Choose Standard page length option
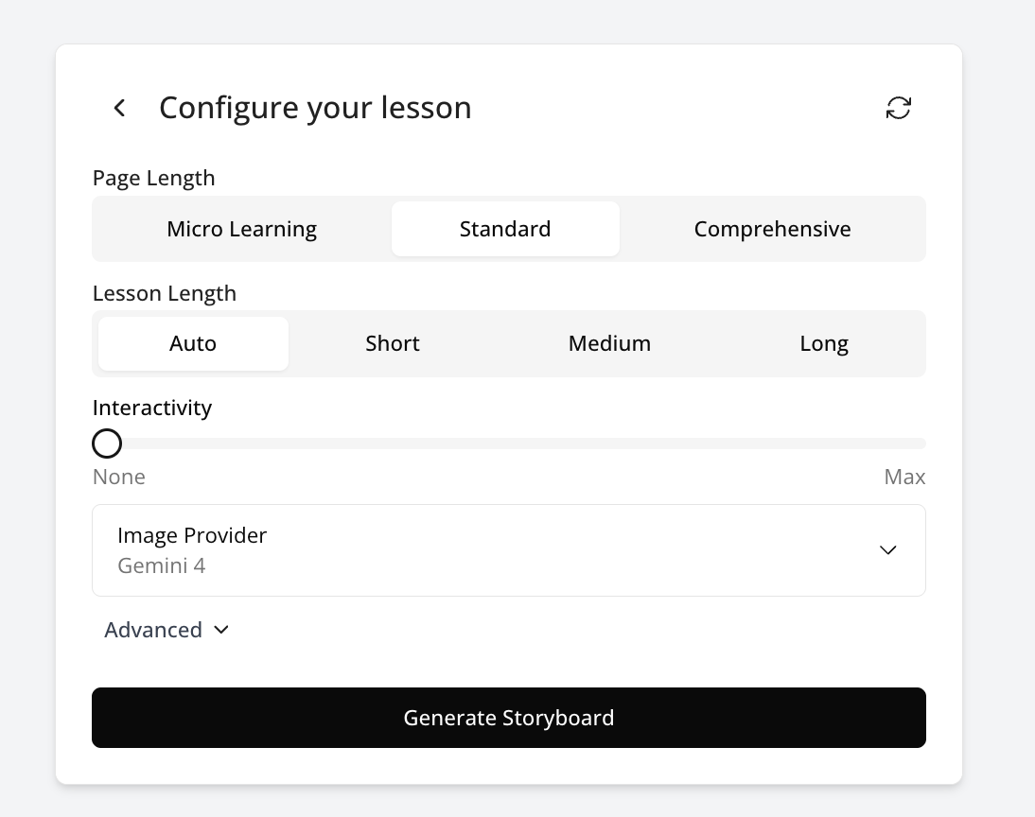Image resolution: width=1035 pixels, height=817 pixels. 505,229
